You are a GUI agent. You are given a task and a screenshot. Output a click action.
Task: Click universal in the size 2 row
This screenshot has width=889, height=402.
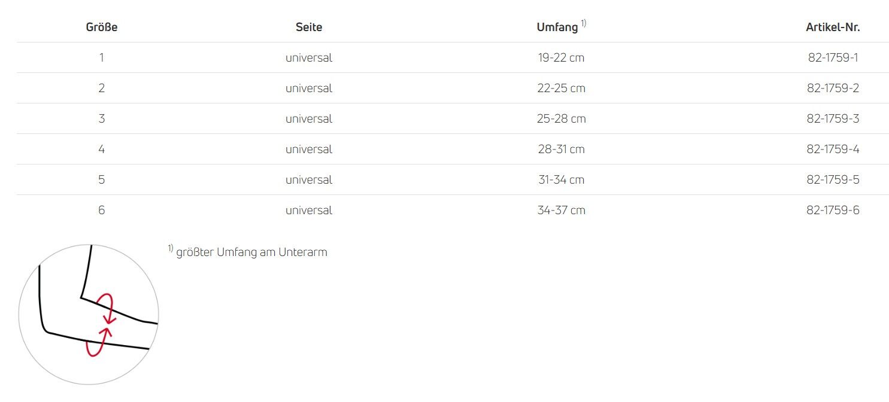tap(309, 89)
